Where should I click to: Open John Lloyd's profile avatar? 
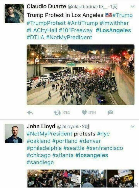[x=14, y=133]
